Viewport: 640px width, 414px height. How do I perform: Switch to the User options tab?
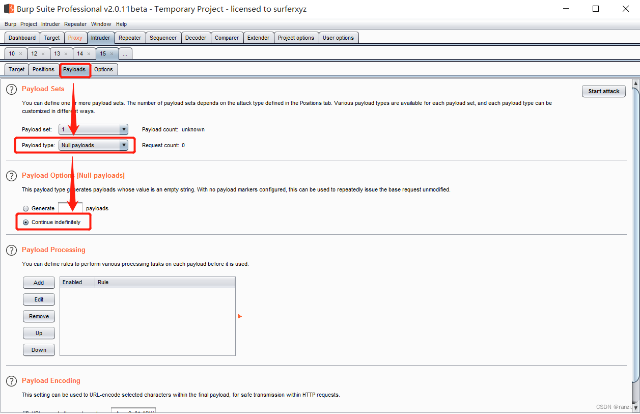point(339,38)
